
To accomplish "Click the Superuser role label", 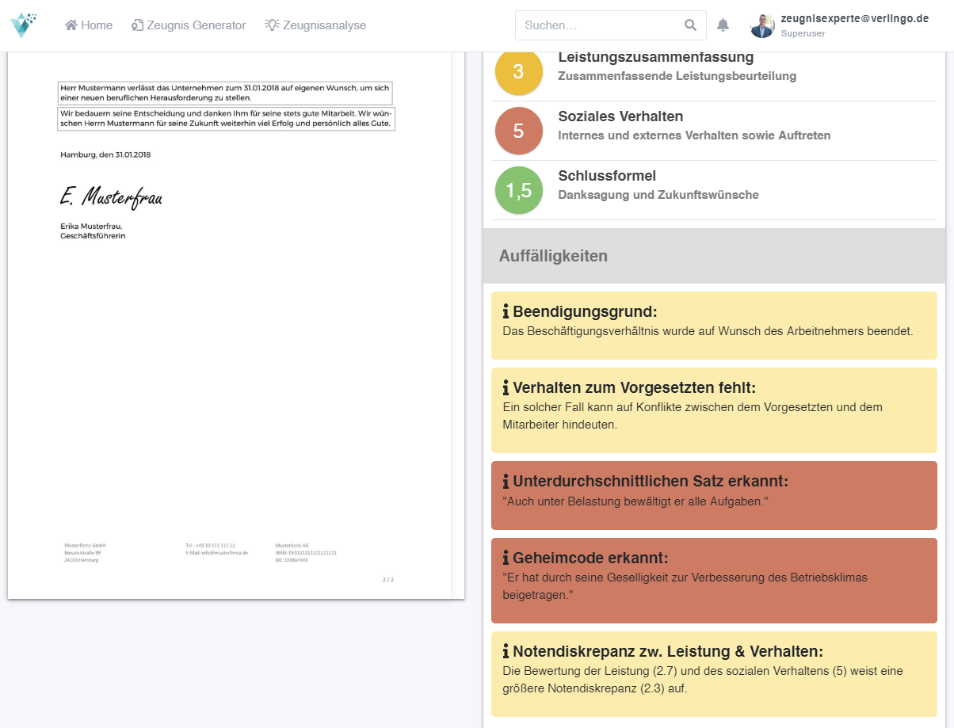I will [803, 34].
